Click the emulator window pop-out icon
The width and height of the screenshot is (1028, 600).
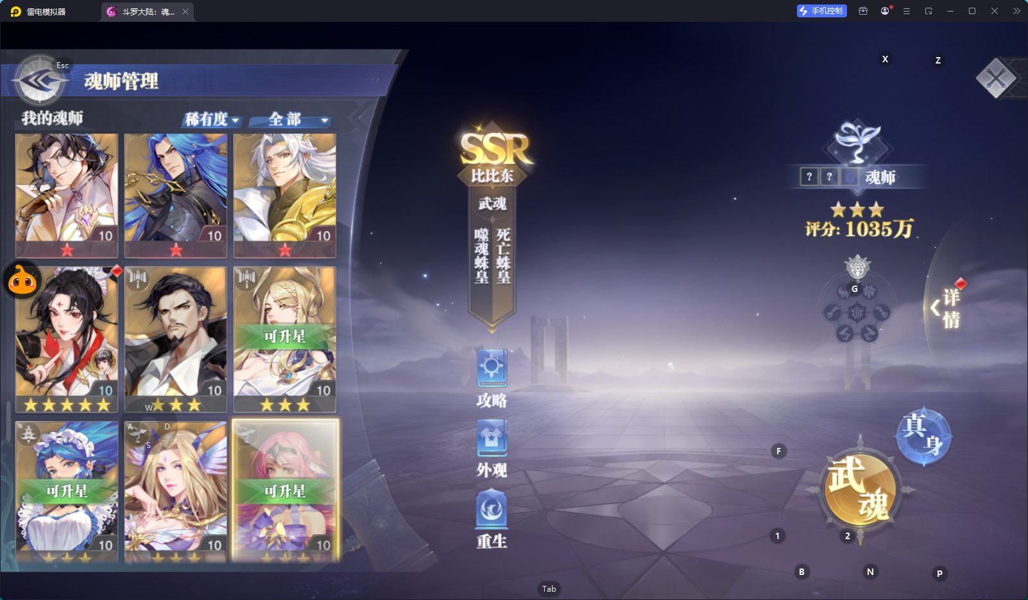929,11
